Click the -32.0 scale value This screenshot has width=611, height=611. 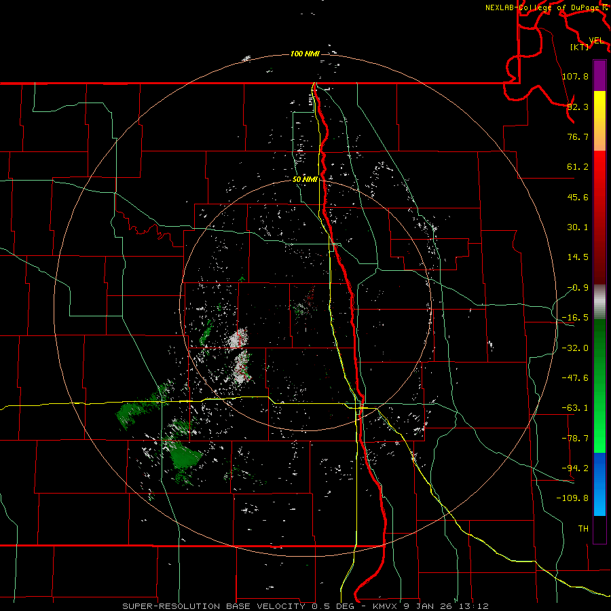[x=575, y=348]
